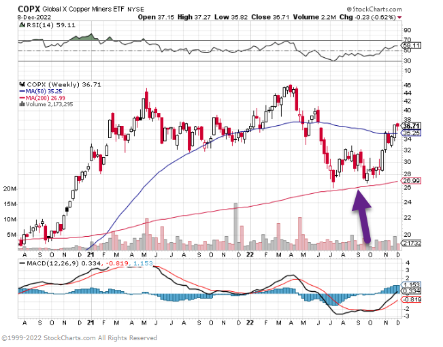Click the 21 year label under MACD panel
The image size is (443, 347).
point(91,323)
